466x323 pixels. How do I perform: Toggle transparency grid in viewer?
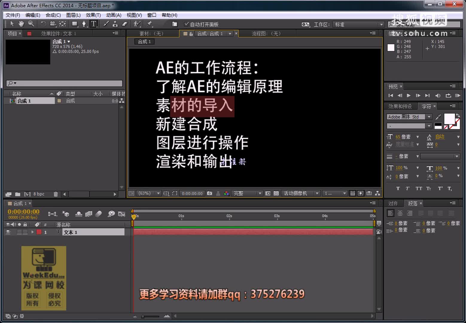click(276, 193)
